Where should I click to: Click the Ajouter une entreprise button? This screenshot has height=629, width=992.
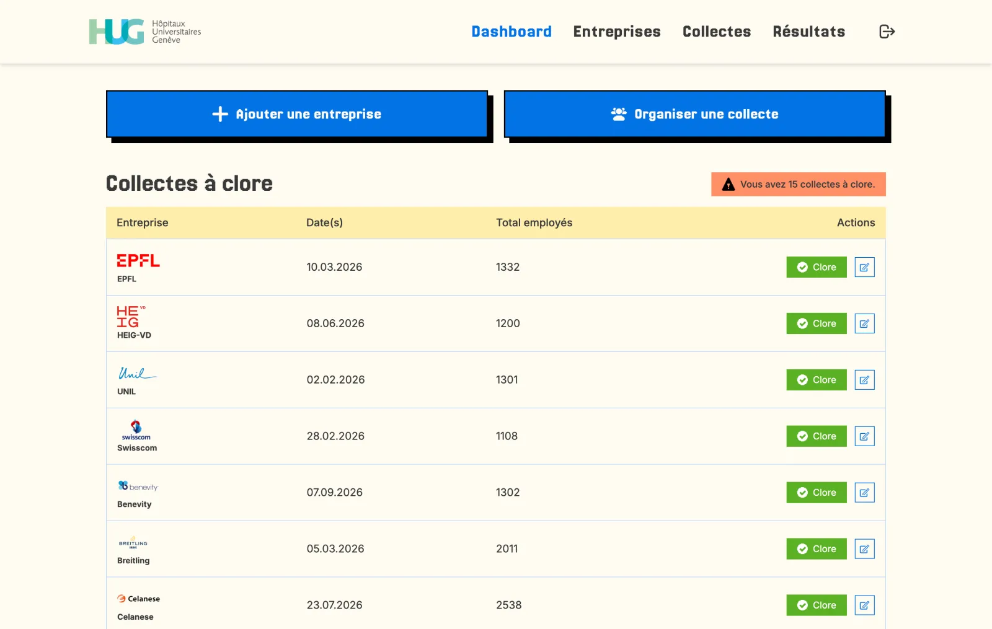coord(297,114)
